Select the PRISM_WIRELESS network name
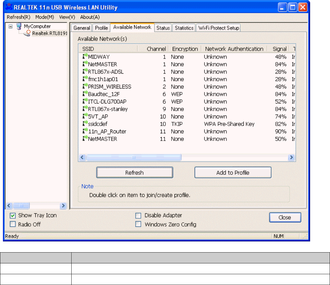The image size is (330, 285). point(109,87)
